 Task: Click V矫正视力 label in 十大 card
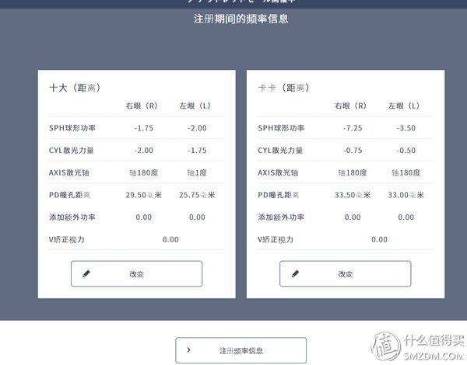[67, 239]
